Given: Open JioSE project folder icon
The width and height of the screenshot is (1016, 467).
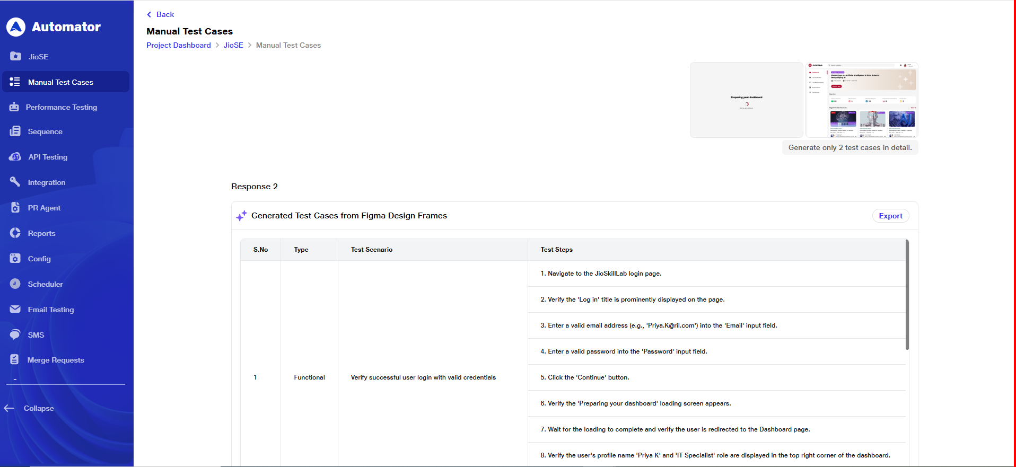Looking at the screenshot, I should point(15,56).
